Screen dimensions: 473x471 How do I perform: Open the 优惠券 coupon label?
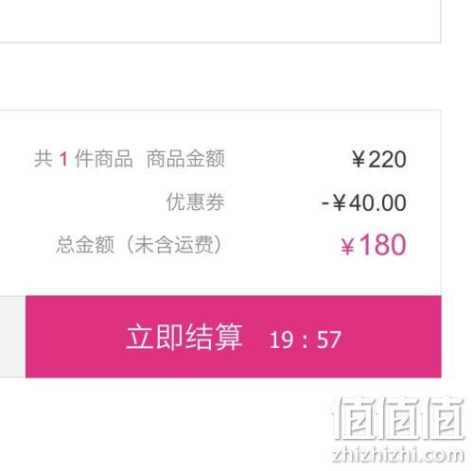[196, 201]
